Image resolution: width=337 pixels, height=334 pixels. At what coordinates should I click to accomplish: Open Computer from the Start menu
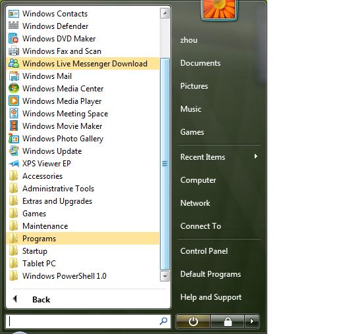point(198,180)
